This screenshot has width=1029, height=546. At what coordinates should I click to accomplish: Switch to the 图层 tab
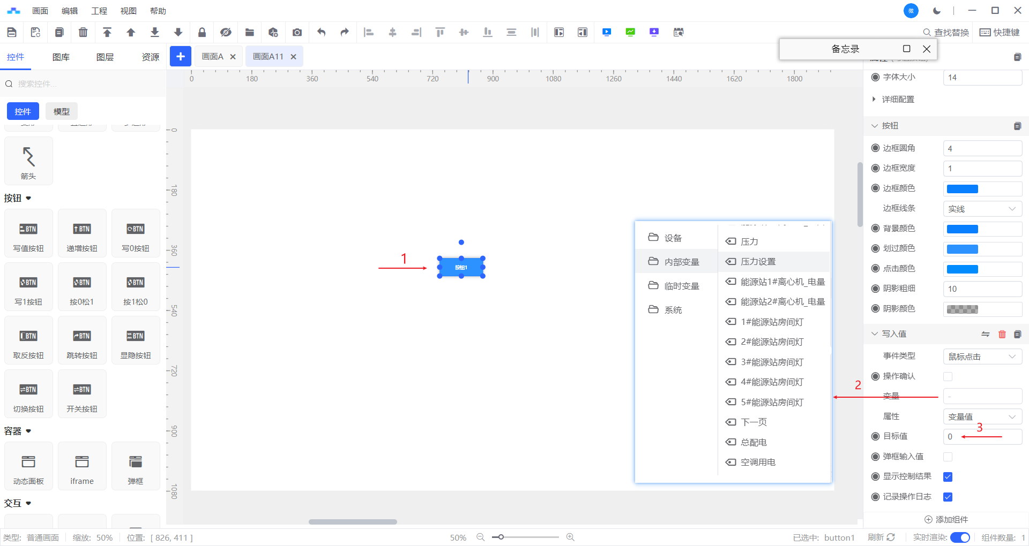(x=105, y=57)
